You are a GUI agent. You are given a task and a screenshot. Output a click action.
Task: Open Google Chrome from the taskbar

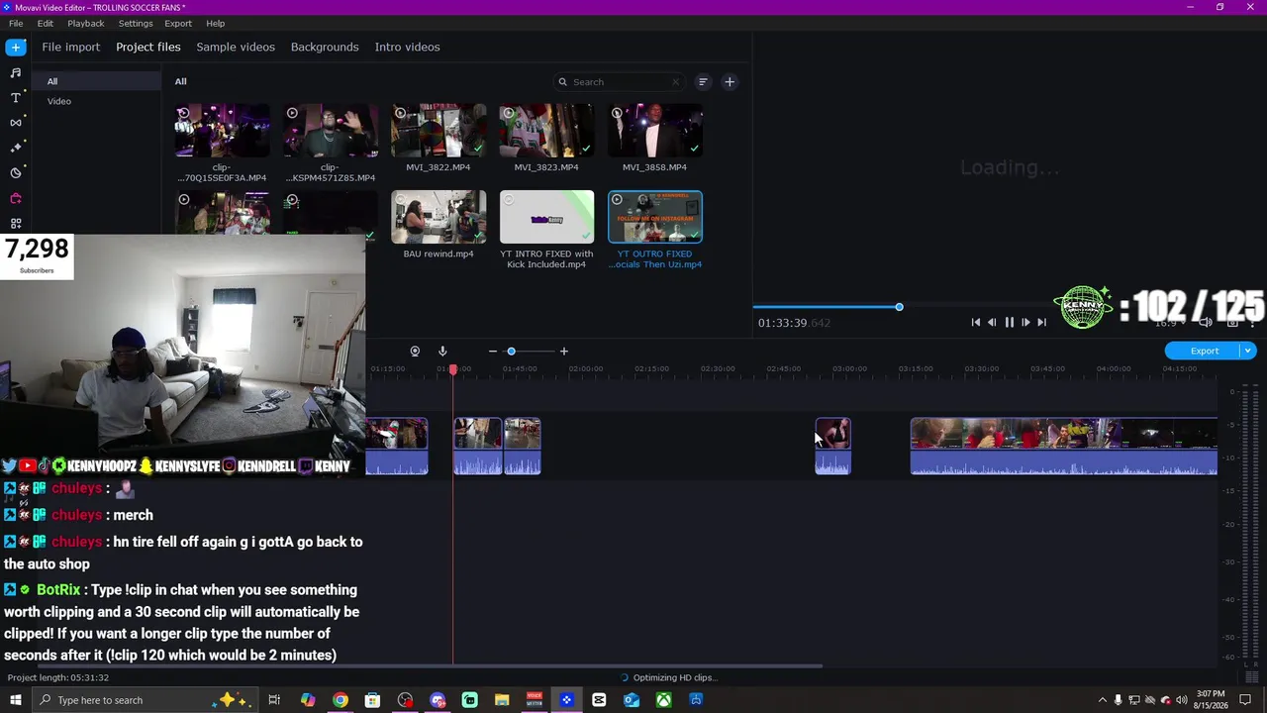point(341,700)
